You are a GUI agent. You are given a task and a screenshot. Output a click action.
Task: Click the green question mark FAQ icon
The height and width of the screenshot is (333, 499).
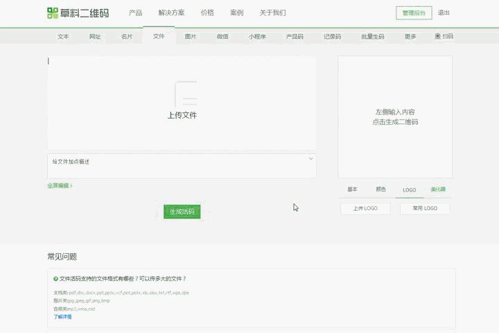click(55, 279)
